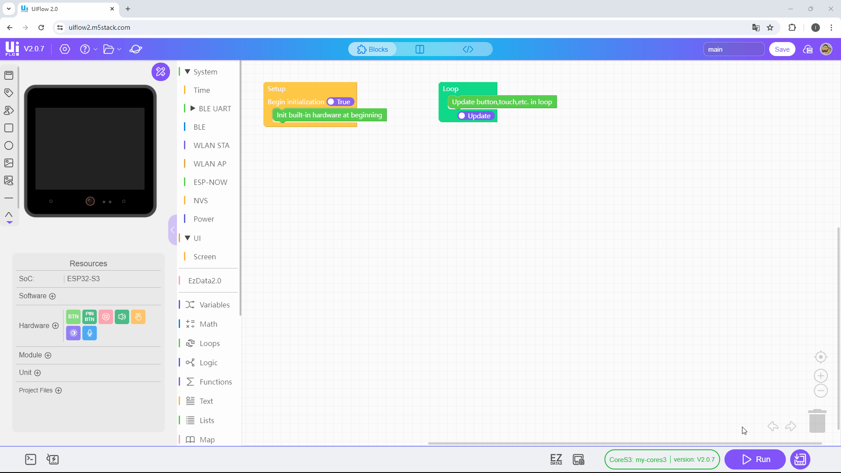
Task: Open the Time block category
Action: coord(202,90)
